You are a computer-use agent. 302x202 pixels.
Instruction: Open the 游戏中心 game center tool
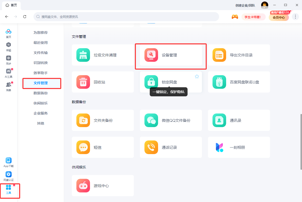pos(103,186)
